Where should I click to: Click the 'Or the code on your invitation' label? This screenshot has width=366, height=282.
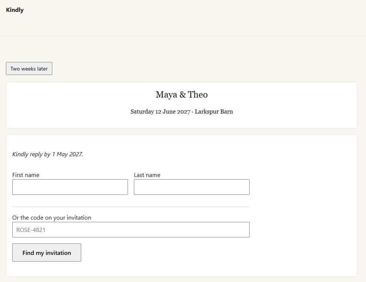pos(52,218)
